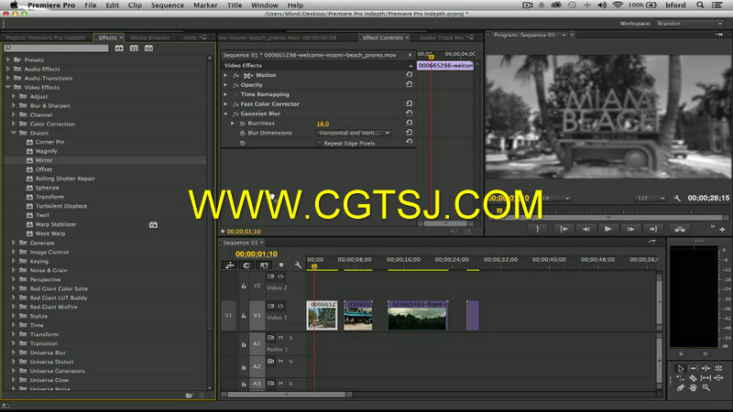Click the Add Marker icon in timeline
Image resolution: width=733 pixels, height=412 pixels.
pyautogui.click(x=281, y=265)
